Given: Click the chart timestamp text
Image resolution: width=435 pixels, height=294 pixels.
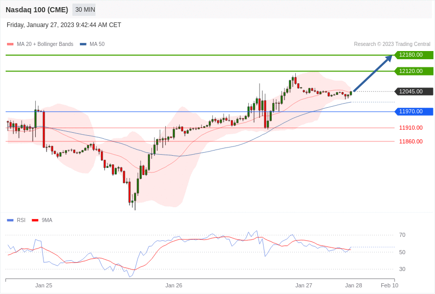Looking at the screenshot, I should click(64, 25).
